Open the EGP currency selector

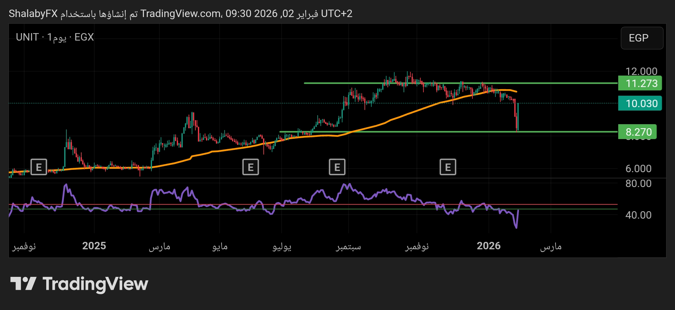tap(641, 38)
